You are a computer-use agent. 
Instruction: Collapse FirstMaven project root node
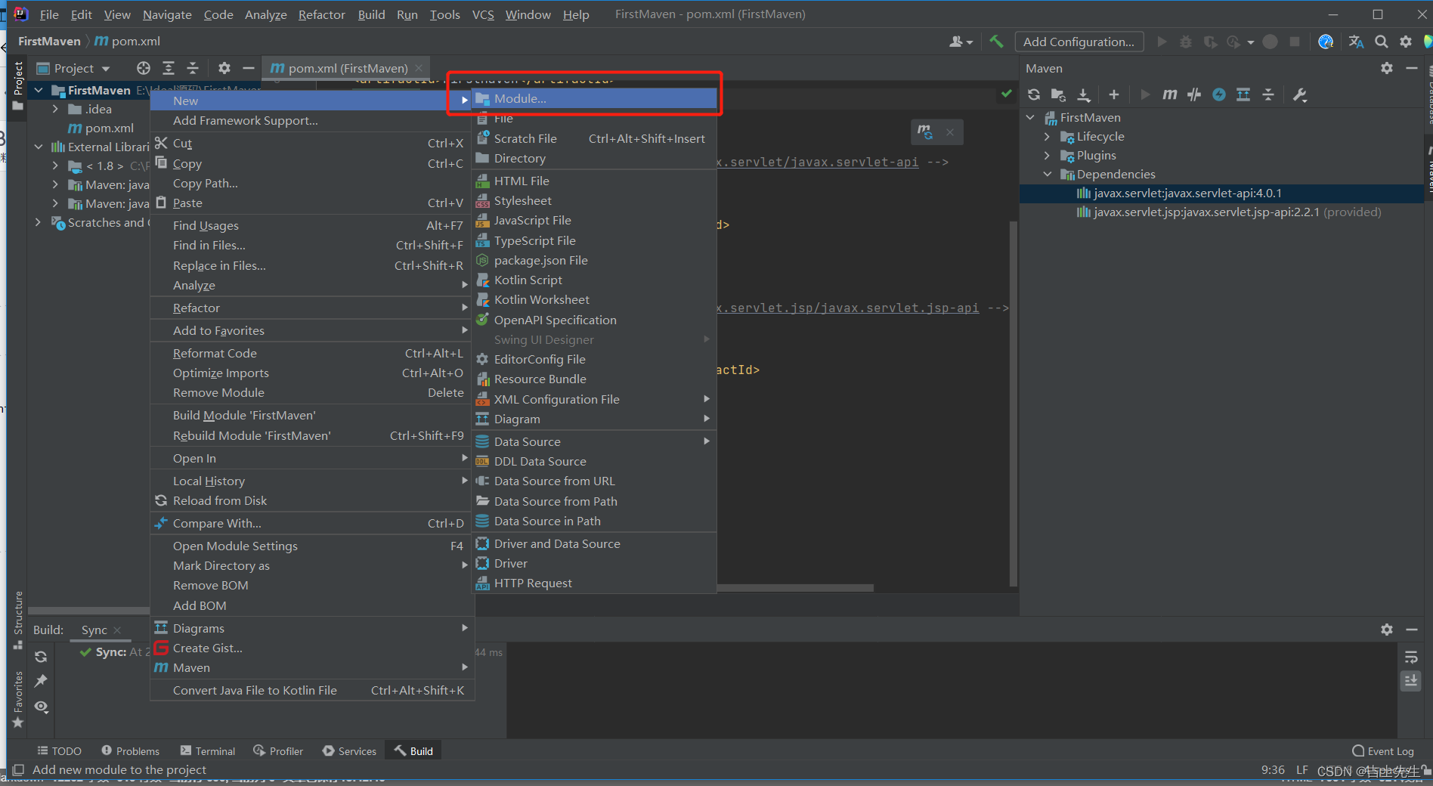point(39,90)
